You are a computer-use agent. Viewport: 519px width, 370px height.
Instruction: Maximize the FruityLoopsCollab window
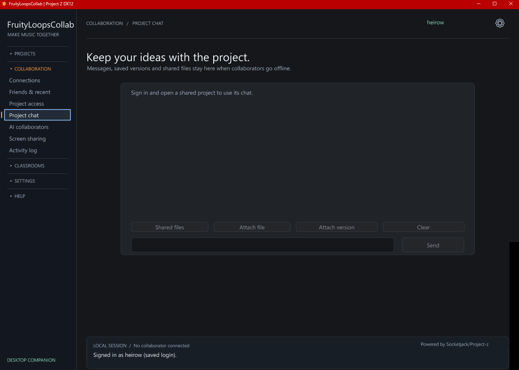pyautogui.click(x=495, y=4)
